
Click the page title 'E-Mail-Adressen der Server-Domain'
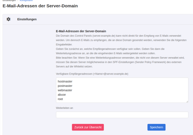(40, 6)
